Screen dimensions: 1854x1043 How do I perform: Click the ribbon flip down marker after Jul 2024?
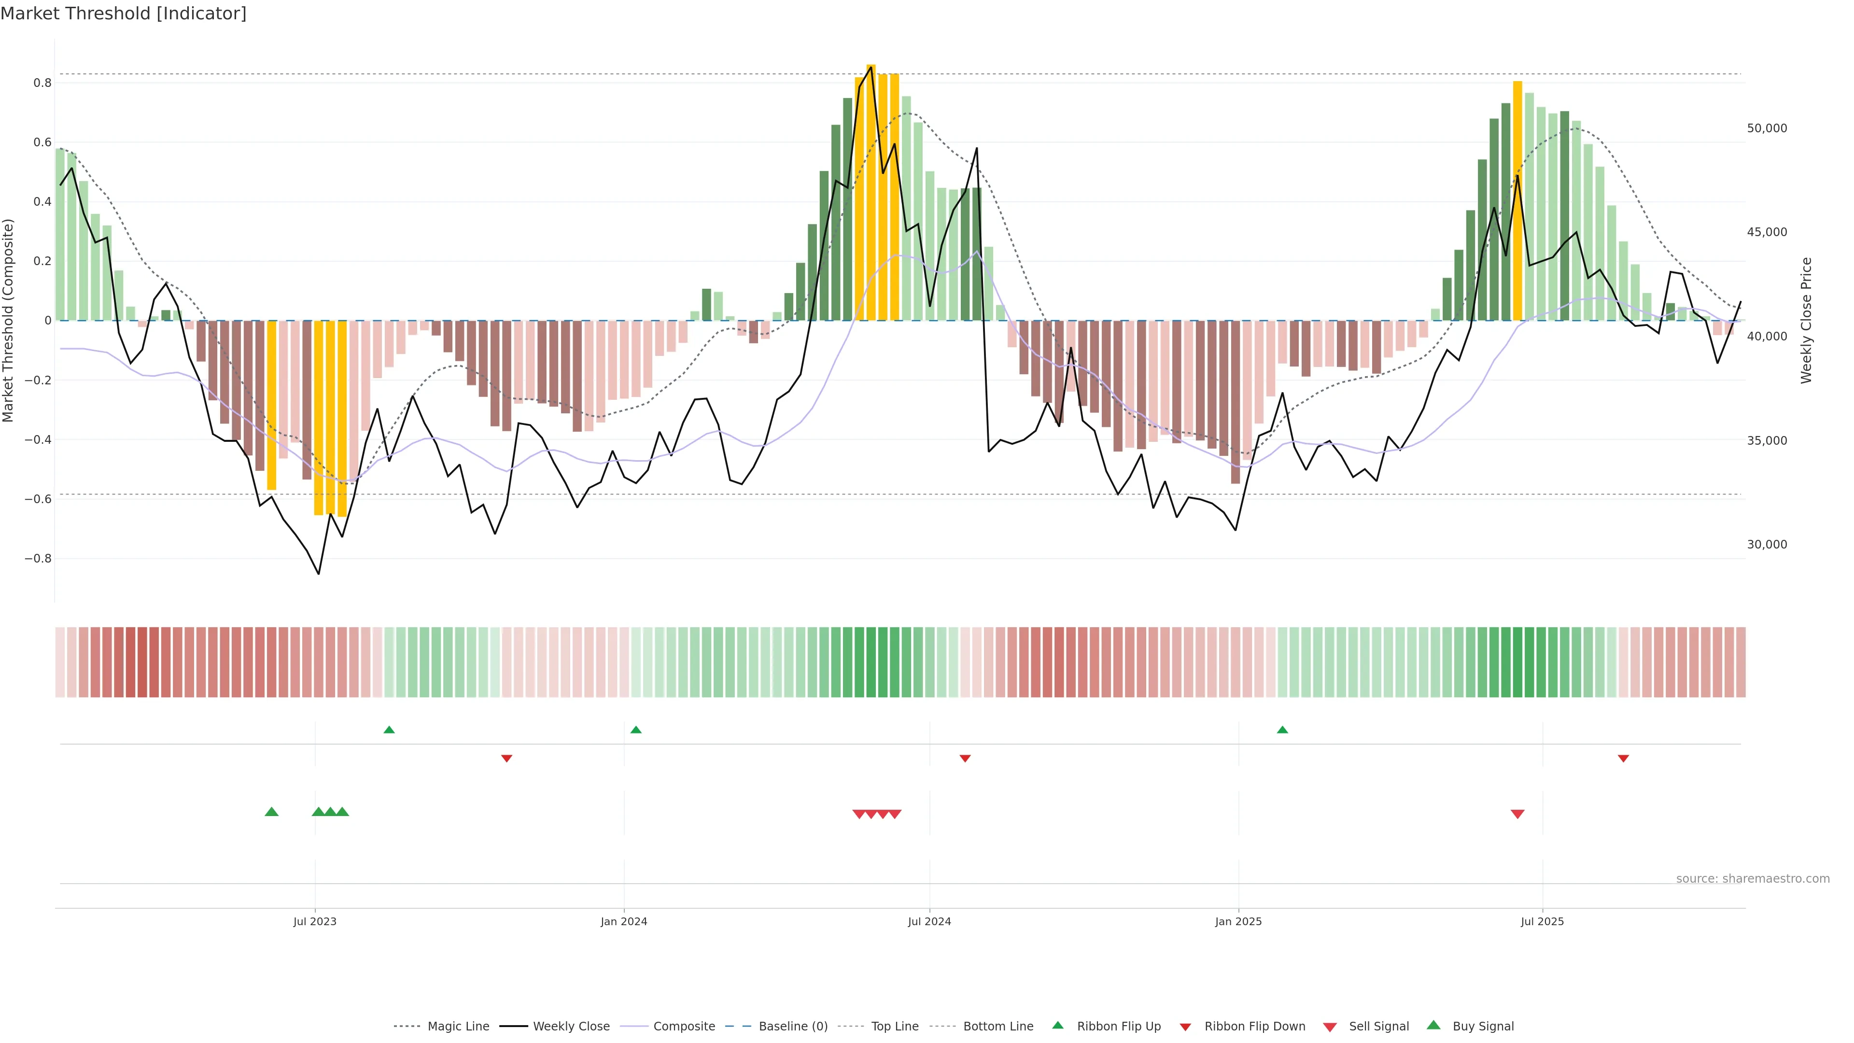tap(965, 759)
